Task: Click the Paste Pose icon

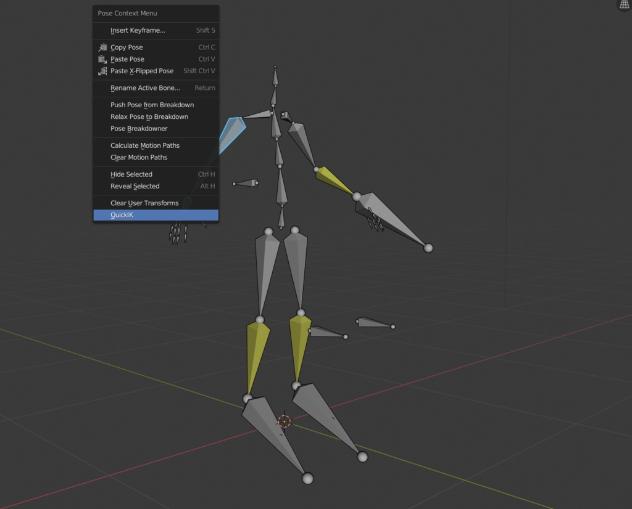Action: click(x=102, y=59)
